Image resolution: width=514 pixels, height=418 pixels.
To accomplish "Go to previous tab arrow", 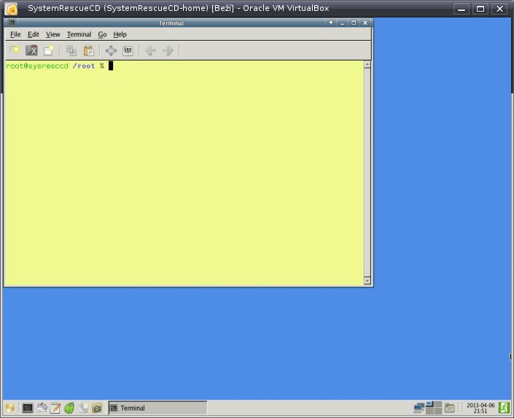I will pyautogui.click(x=150, y=50).
